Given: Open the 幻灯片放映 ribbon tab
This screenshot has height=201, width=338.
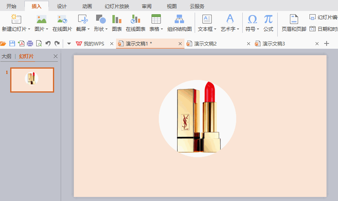Looking at the screenshot, I should pyautogui.click(x=117, y=6).
